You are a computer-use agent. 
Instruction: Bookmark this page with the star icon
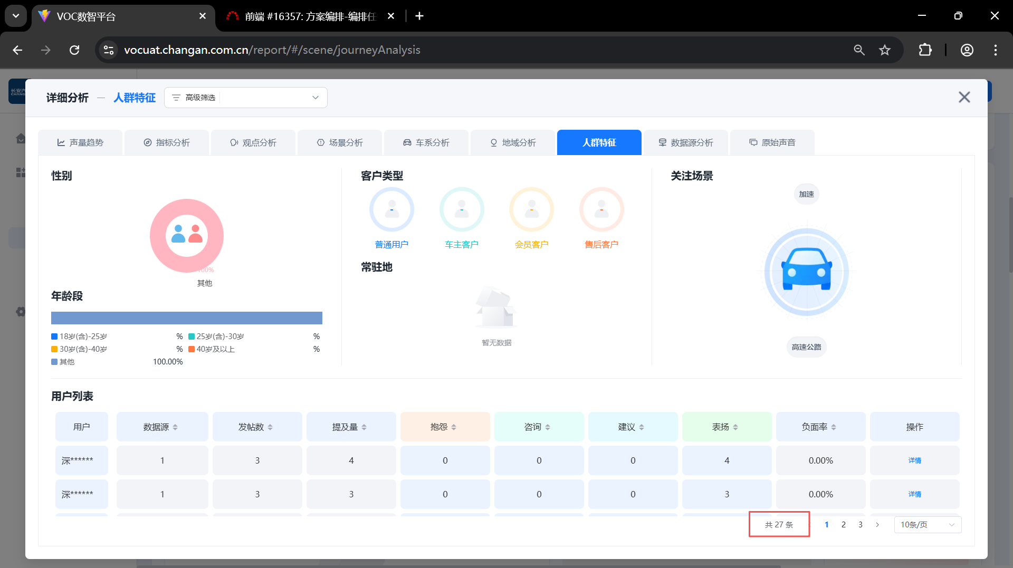tap(885, 50)
